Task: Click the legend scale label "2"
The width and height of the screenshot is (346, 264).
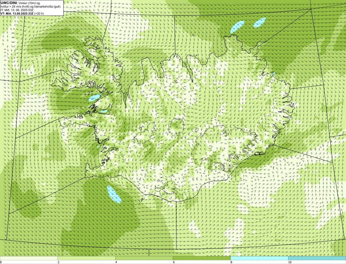Action: click(58, 262)
